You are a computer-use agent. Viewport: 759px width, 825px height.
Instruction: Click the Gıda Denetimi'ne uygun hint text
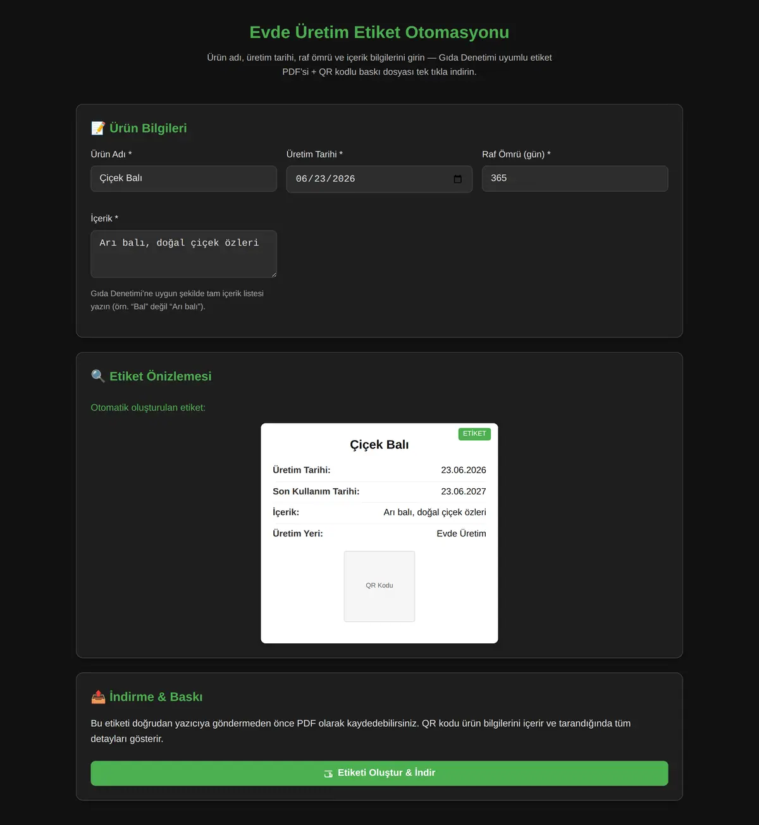coord(177,300)
